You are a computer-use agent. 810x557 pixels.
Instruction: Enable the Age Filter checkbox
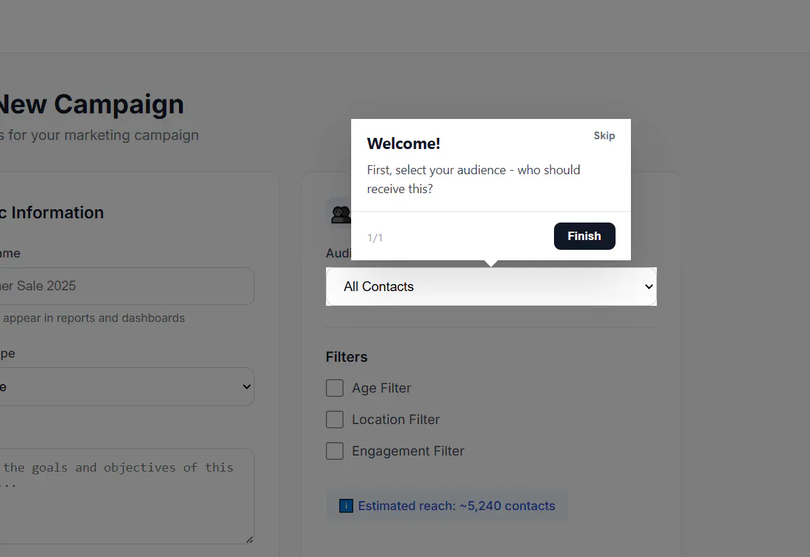(x=335, y=388)
